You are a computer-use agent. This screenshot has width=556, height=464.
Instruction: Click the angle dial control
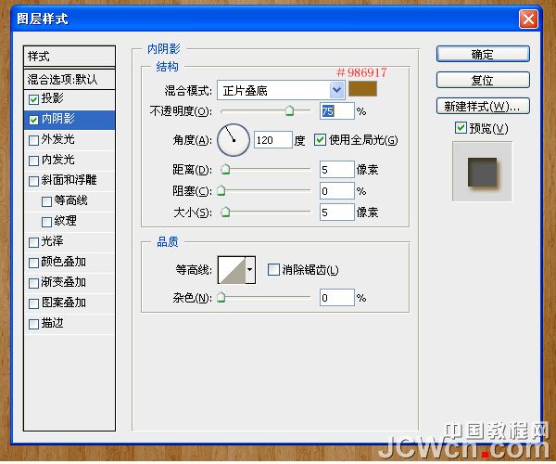point(234,140)
